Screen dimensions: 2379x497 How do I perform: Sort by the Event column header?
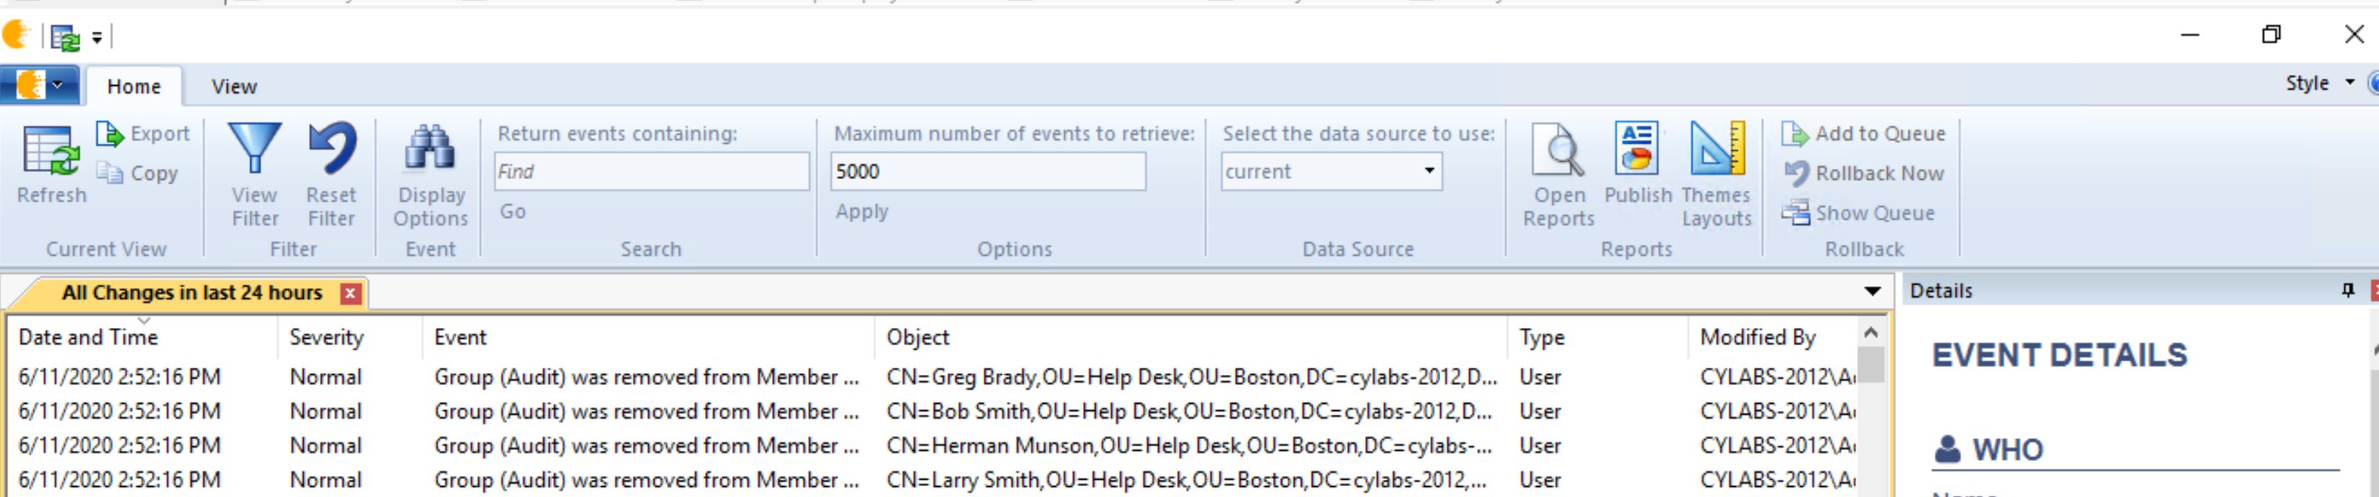click(647, 337)
